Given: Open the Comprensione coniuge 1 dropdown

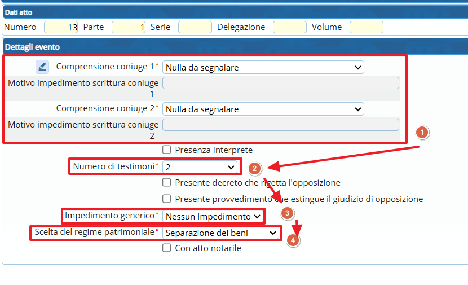Looking at the screenshot, I should pos(263,68).
